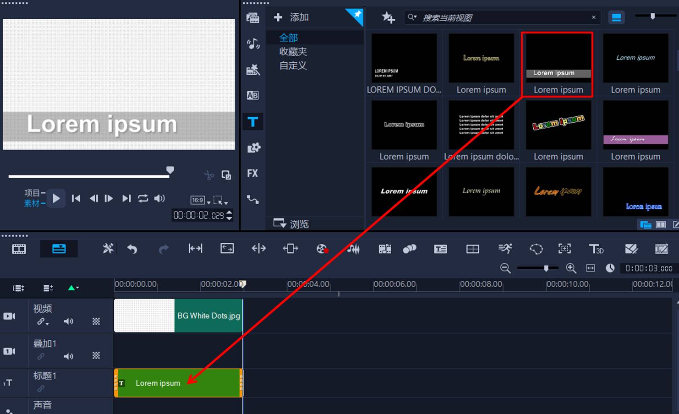Viewport: 679px width, 414px height.
Task: Fit the project in the timeline window
Action: click(x=591, y=268)
